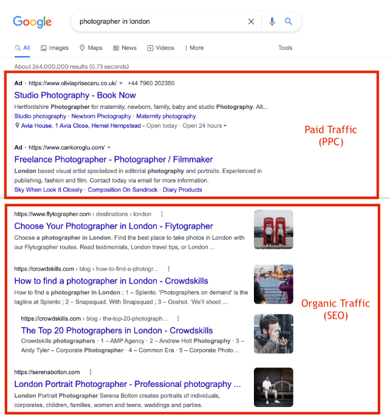This screenshot has width=390, height=418.
Task: Expand the Open 24 hours schedule dropdown
Action: click(x=225, y=125)
